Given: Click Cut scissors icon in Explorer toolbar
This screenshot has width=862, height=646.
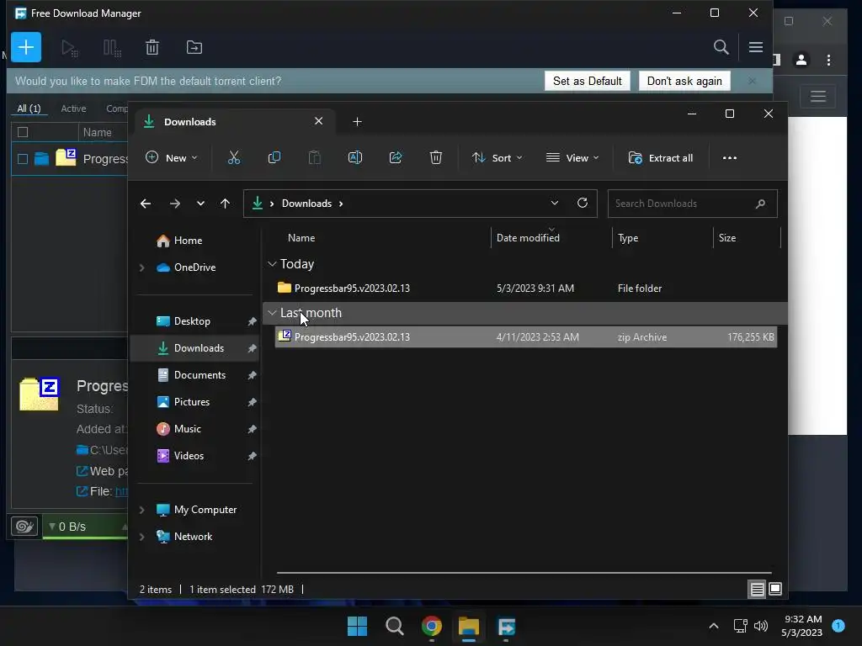Looking at the screenshot, I should point(234,158).
